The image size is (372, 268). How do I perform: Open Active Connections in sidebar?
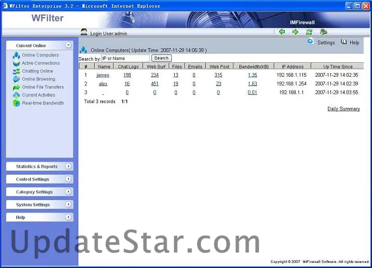coord(41,63)
